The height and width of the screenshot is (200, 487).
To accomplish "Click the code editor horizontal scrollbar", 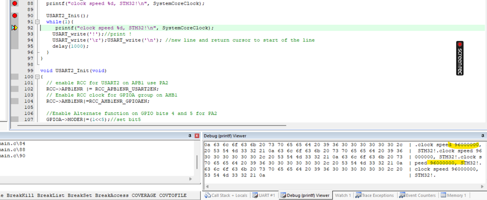I will tap(152, 126).
